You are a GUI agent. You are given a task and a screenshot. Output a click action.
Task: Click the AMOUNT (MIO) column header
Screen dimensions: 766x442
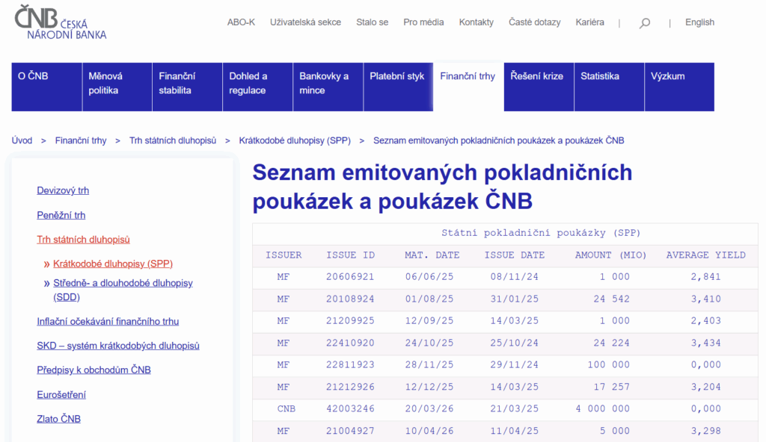[610, 255]
